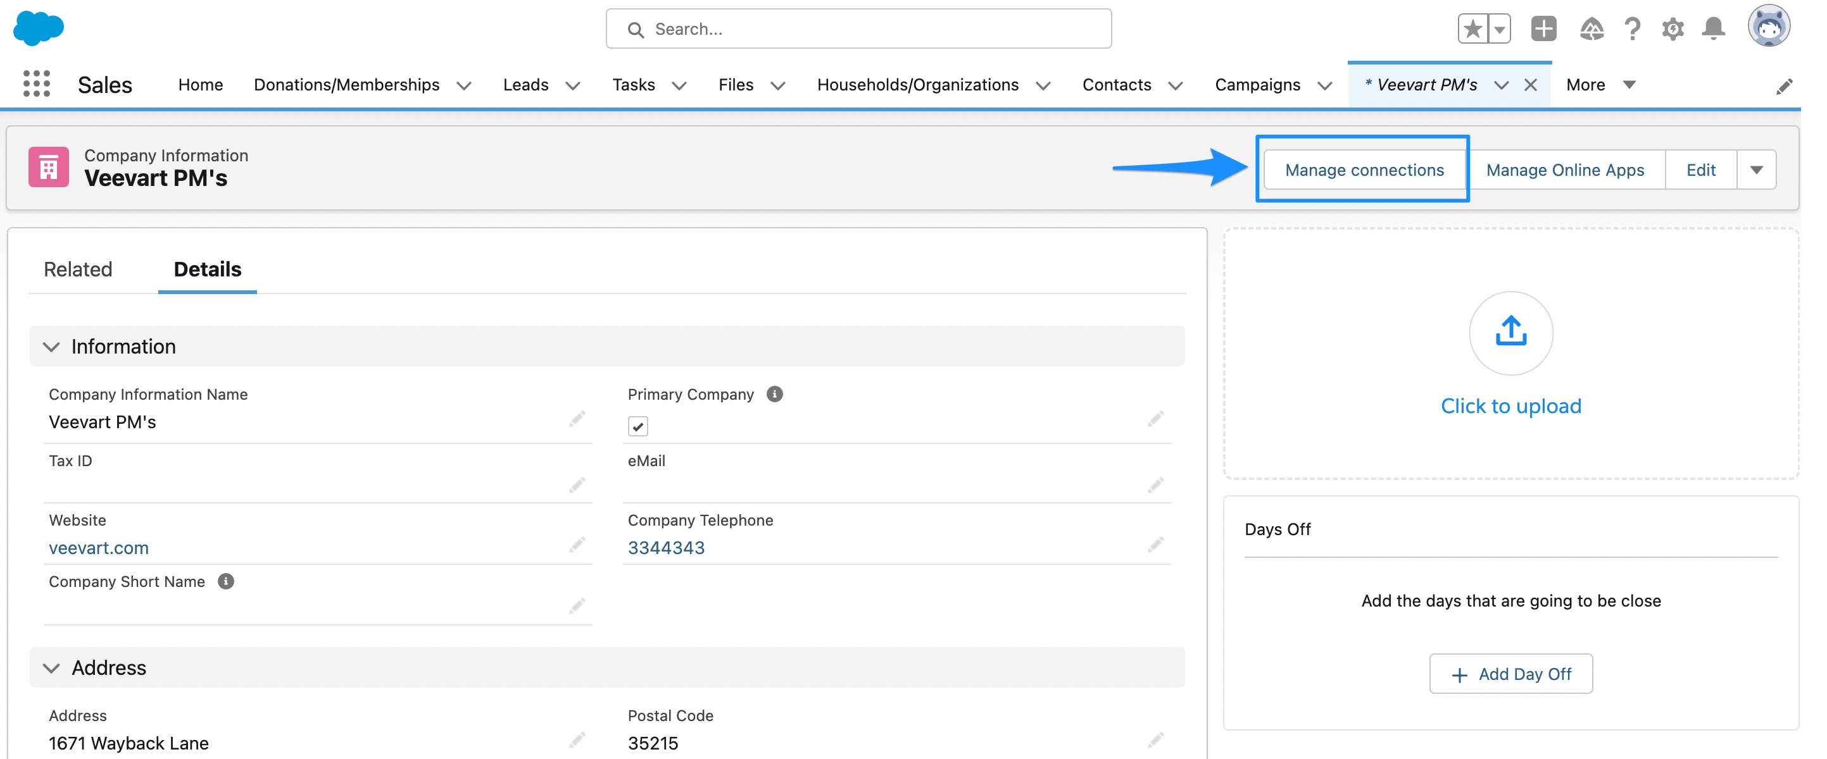Open the Trailhead guidance center icon
This screenshot has height=759, width=1827.
[1590, 28]
